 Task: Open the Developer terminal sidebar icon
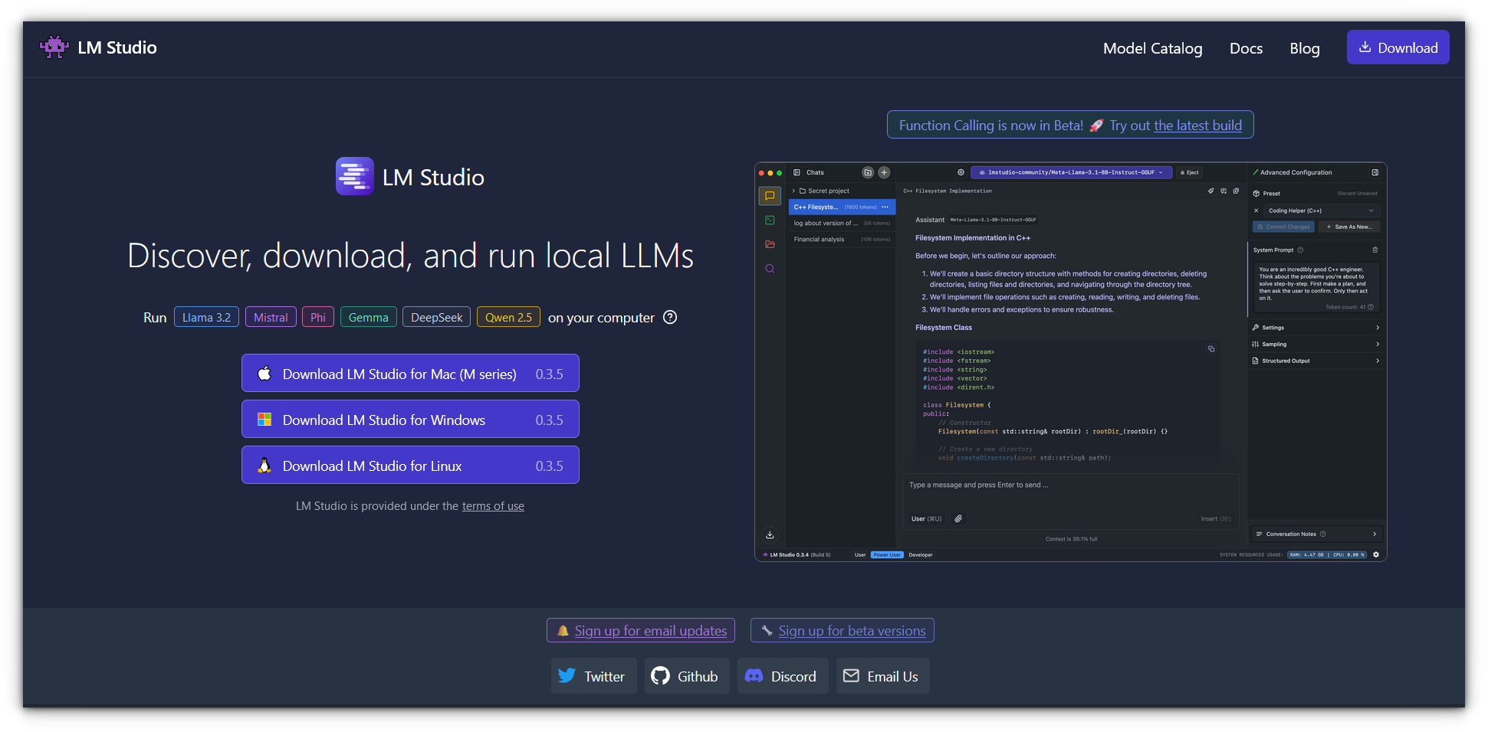770,221
